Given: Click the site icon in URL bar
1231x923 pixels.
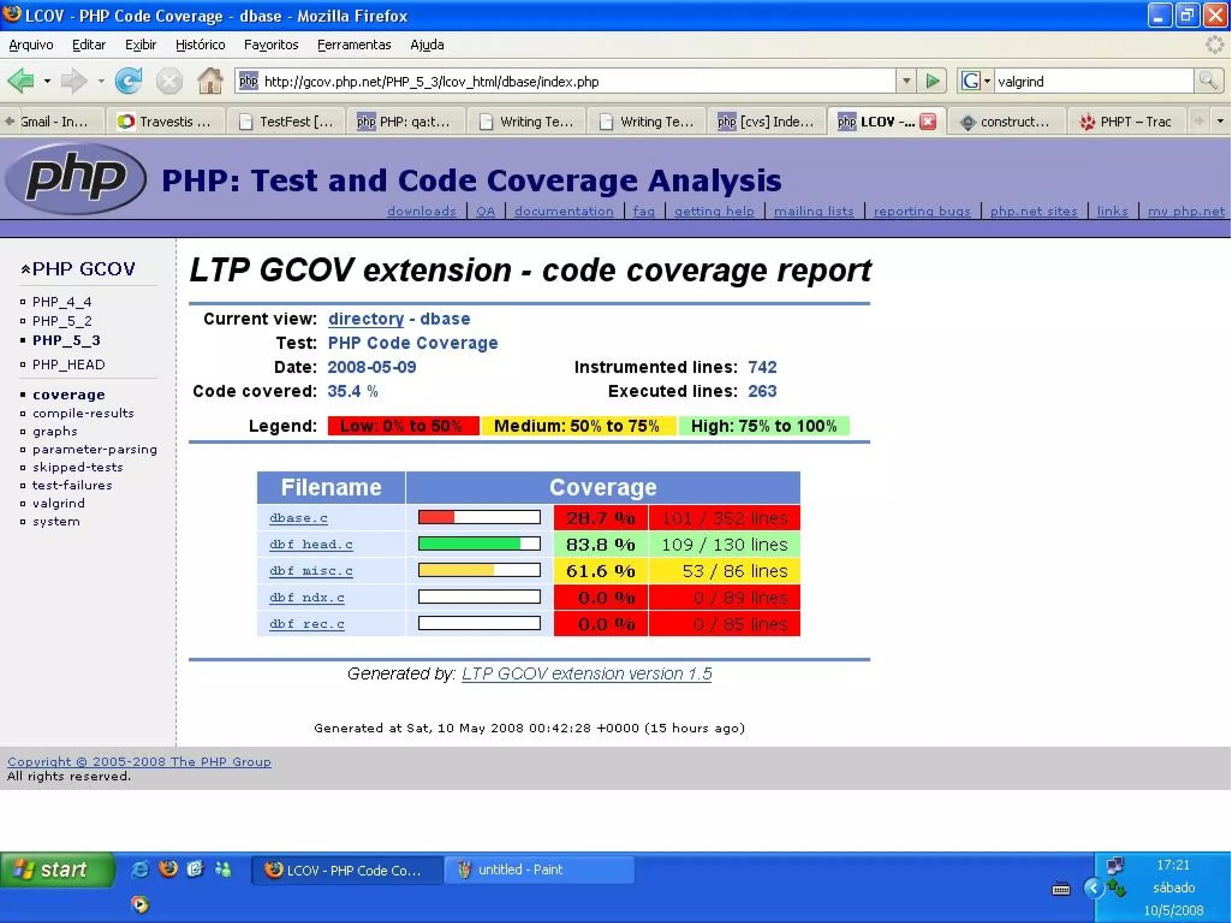Looking at the screenshot, I should click(248, 81).
